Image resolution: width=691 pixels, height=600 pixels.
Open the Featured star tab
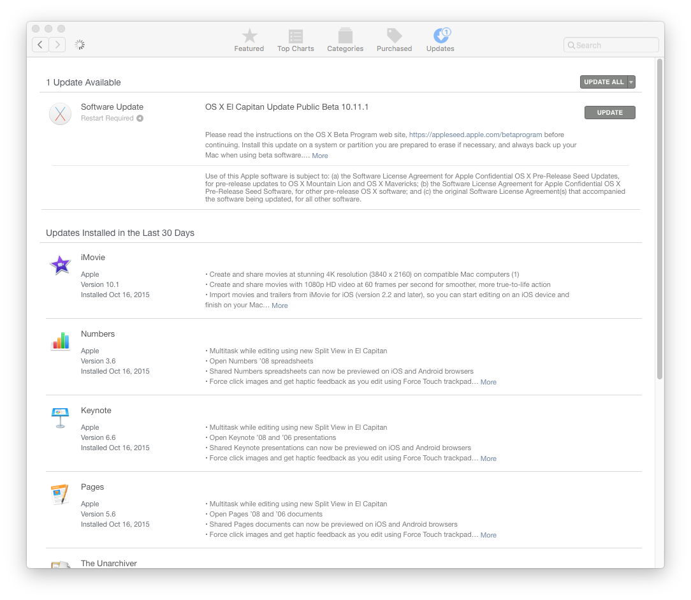pyautogui.click(x=249, y=40)
